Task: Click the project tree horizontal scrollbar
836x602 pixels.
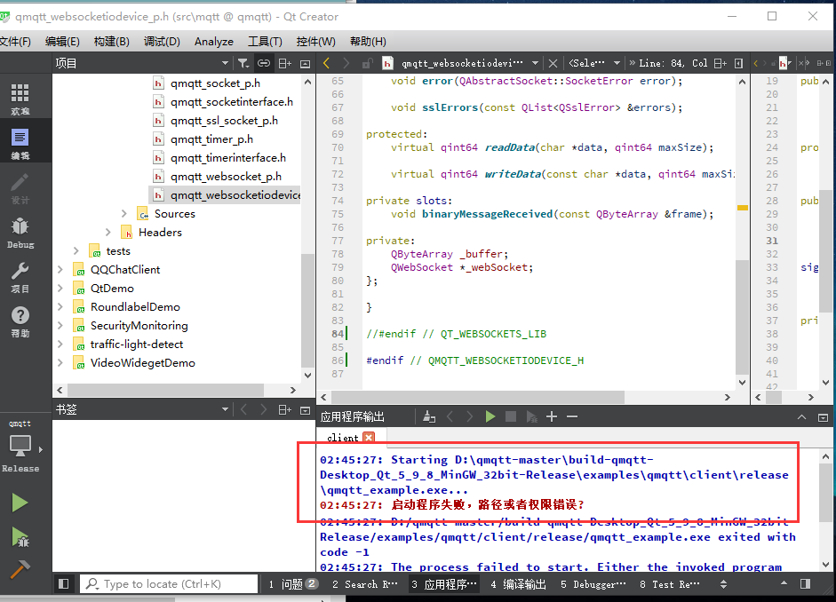Action: [165, 390]
